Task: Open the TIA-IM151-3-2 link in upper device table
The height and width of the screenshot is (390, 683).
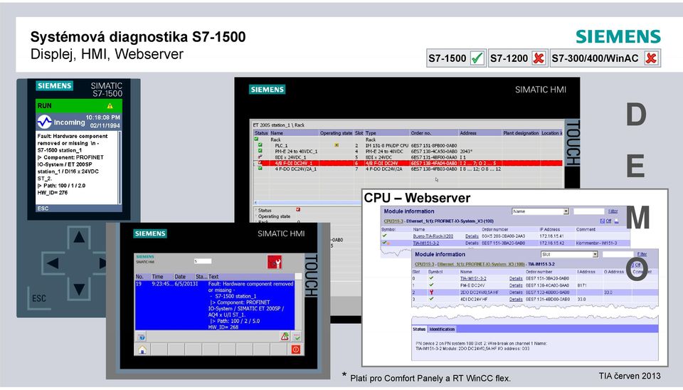Action: [426, 243]
